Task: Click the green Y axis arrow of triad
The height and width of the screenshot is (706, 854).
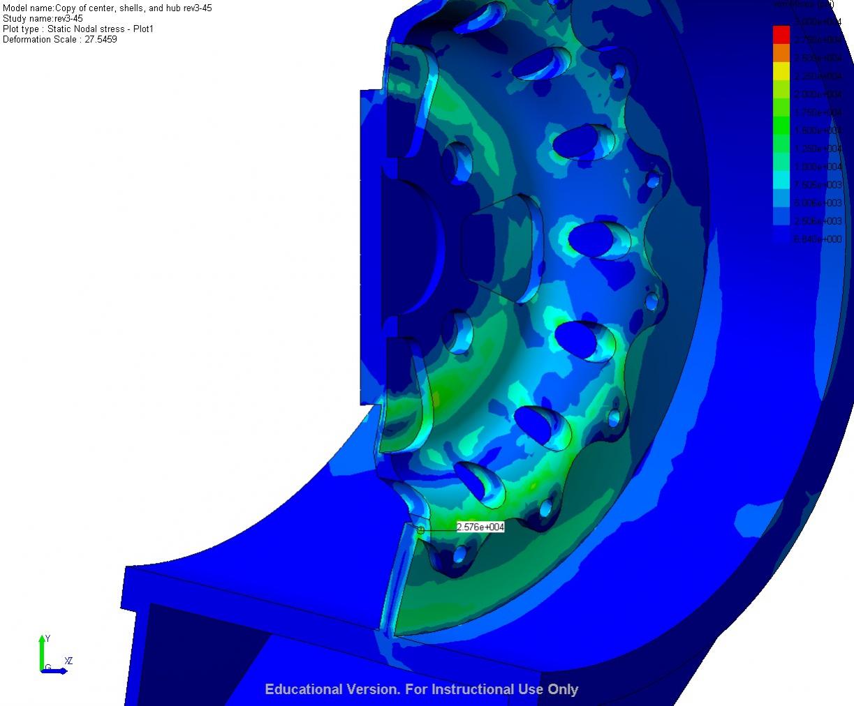Action: point(42,652)
